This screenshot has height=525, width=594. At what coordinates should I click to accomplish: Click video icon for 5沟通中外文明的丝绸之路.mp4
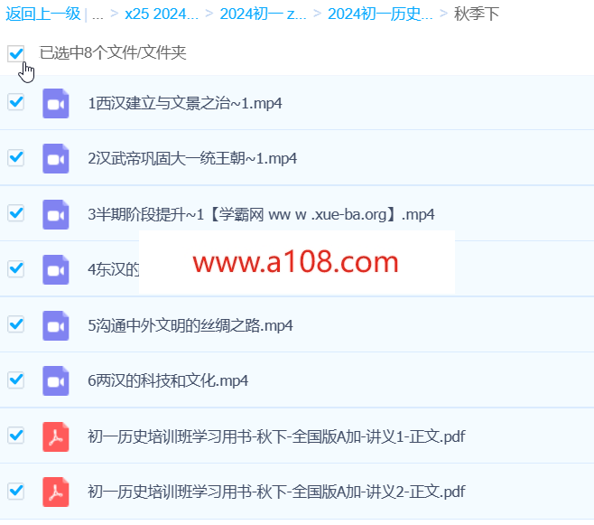56,325
